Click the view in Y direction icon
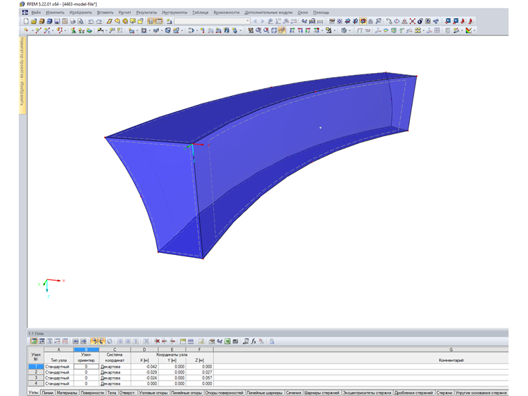The height and width of the screenshot is (396, 528). tap(299, 31)
